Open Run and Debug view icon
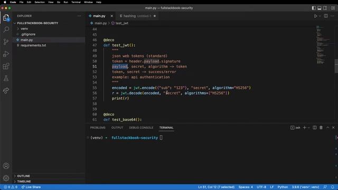The image size is (338, 190). (6, 54)
